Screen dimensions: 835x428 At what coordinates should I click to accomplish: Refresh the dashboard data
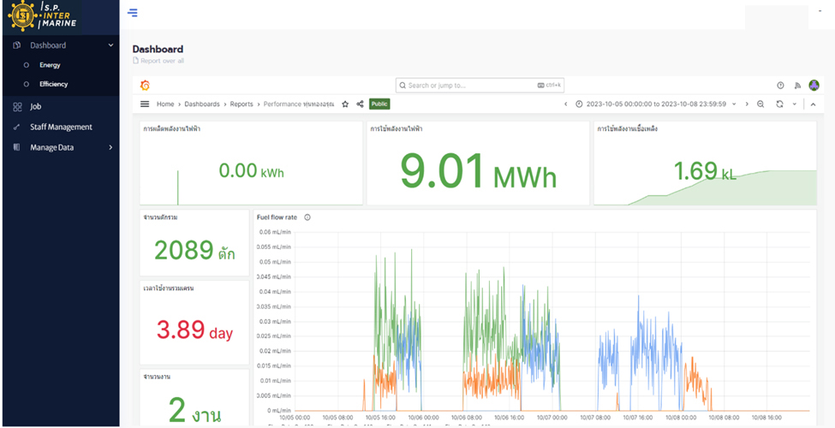pos(779,104)
